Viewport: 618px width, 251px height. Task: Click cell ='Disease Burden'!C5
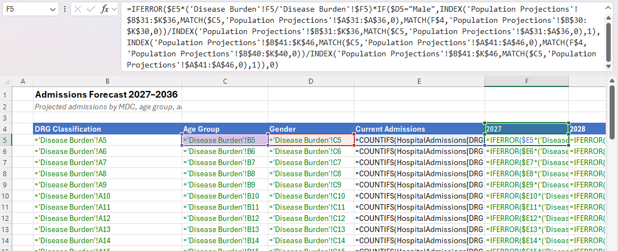coord(311,140)
